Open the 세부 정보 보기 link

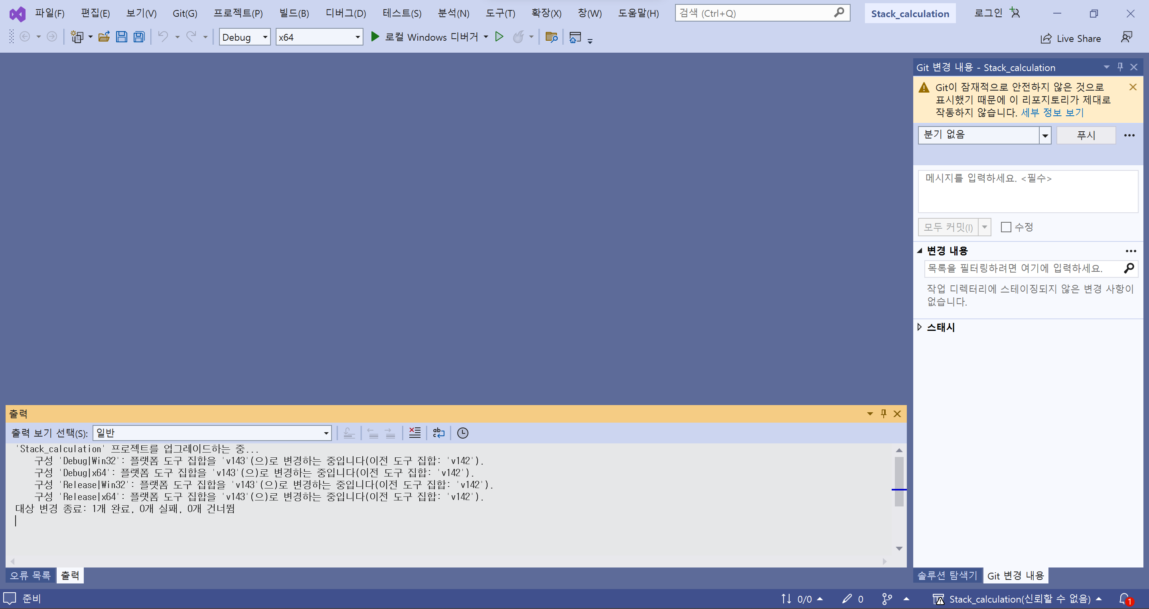pyautogui.click(x=1052, y=113)
